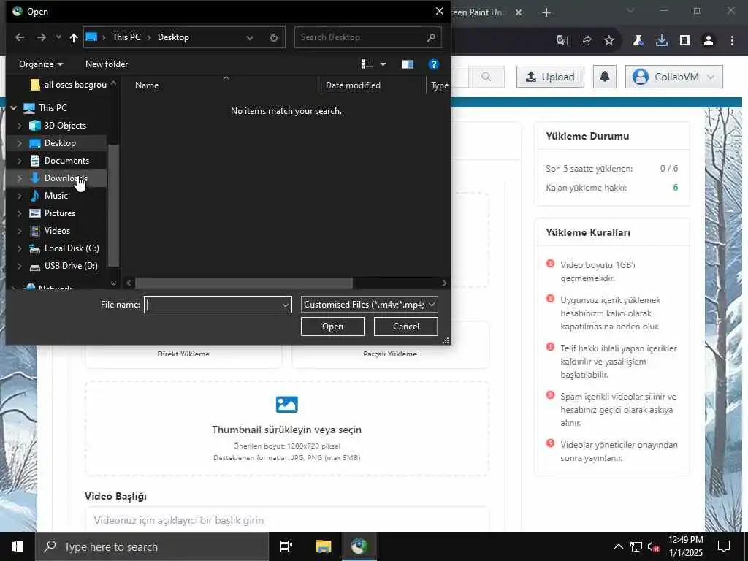
Task: Click the horizontal scrollbar in file list
Action: [244, 283]
